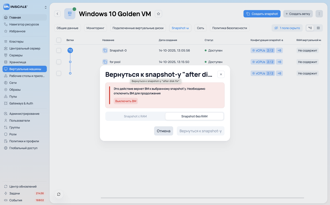The width and height of the screenshot is (330, 205).
Task: Select Snapshot с RAM option
Action: pyautogui.click(x=135, y=116)
